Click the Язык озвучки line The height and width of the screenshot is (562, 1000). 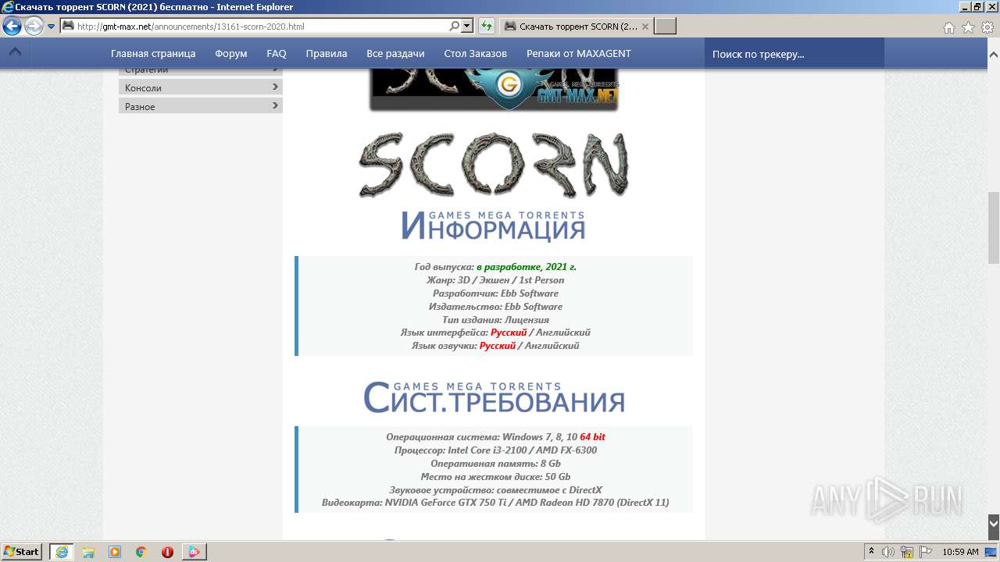click(x=495, y=346)
